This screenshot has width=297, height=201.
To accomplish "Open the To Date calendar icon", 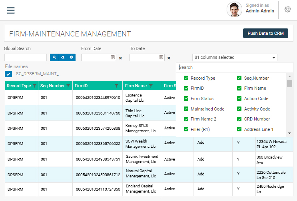I will (161, 57).
